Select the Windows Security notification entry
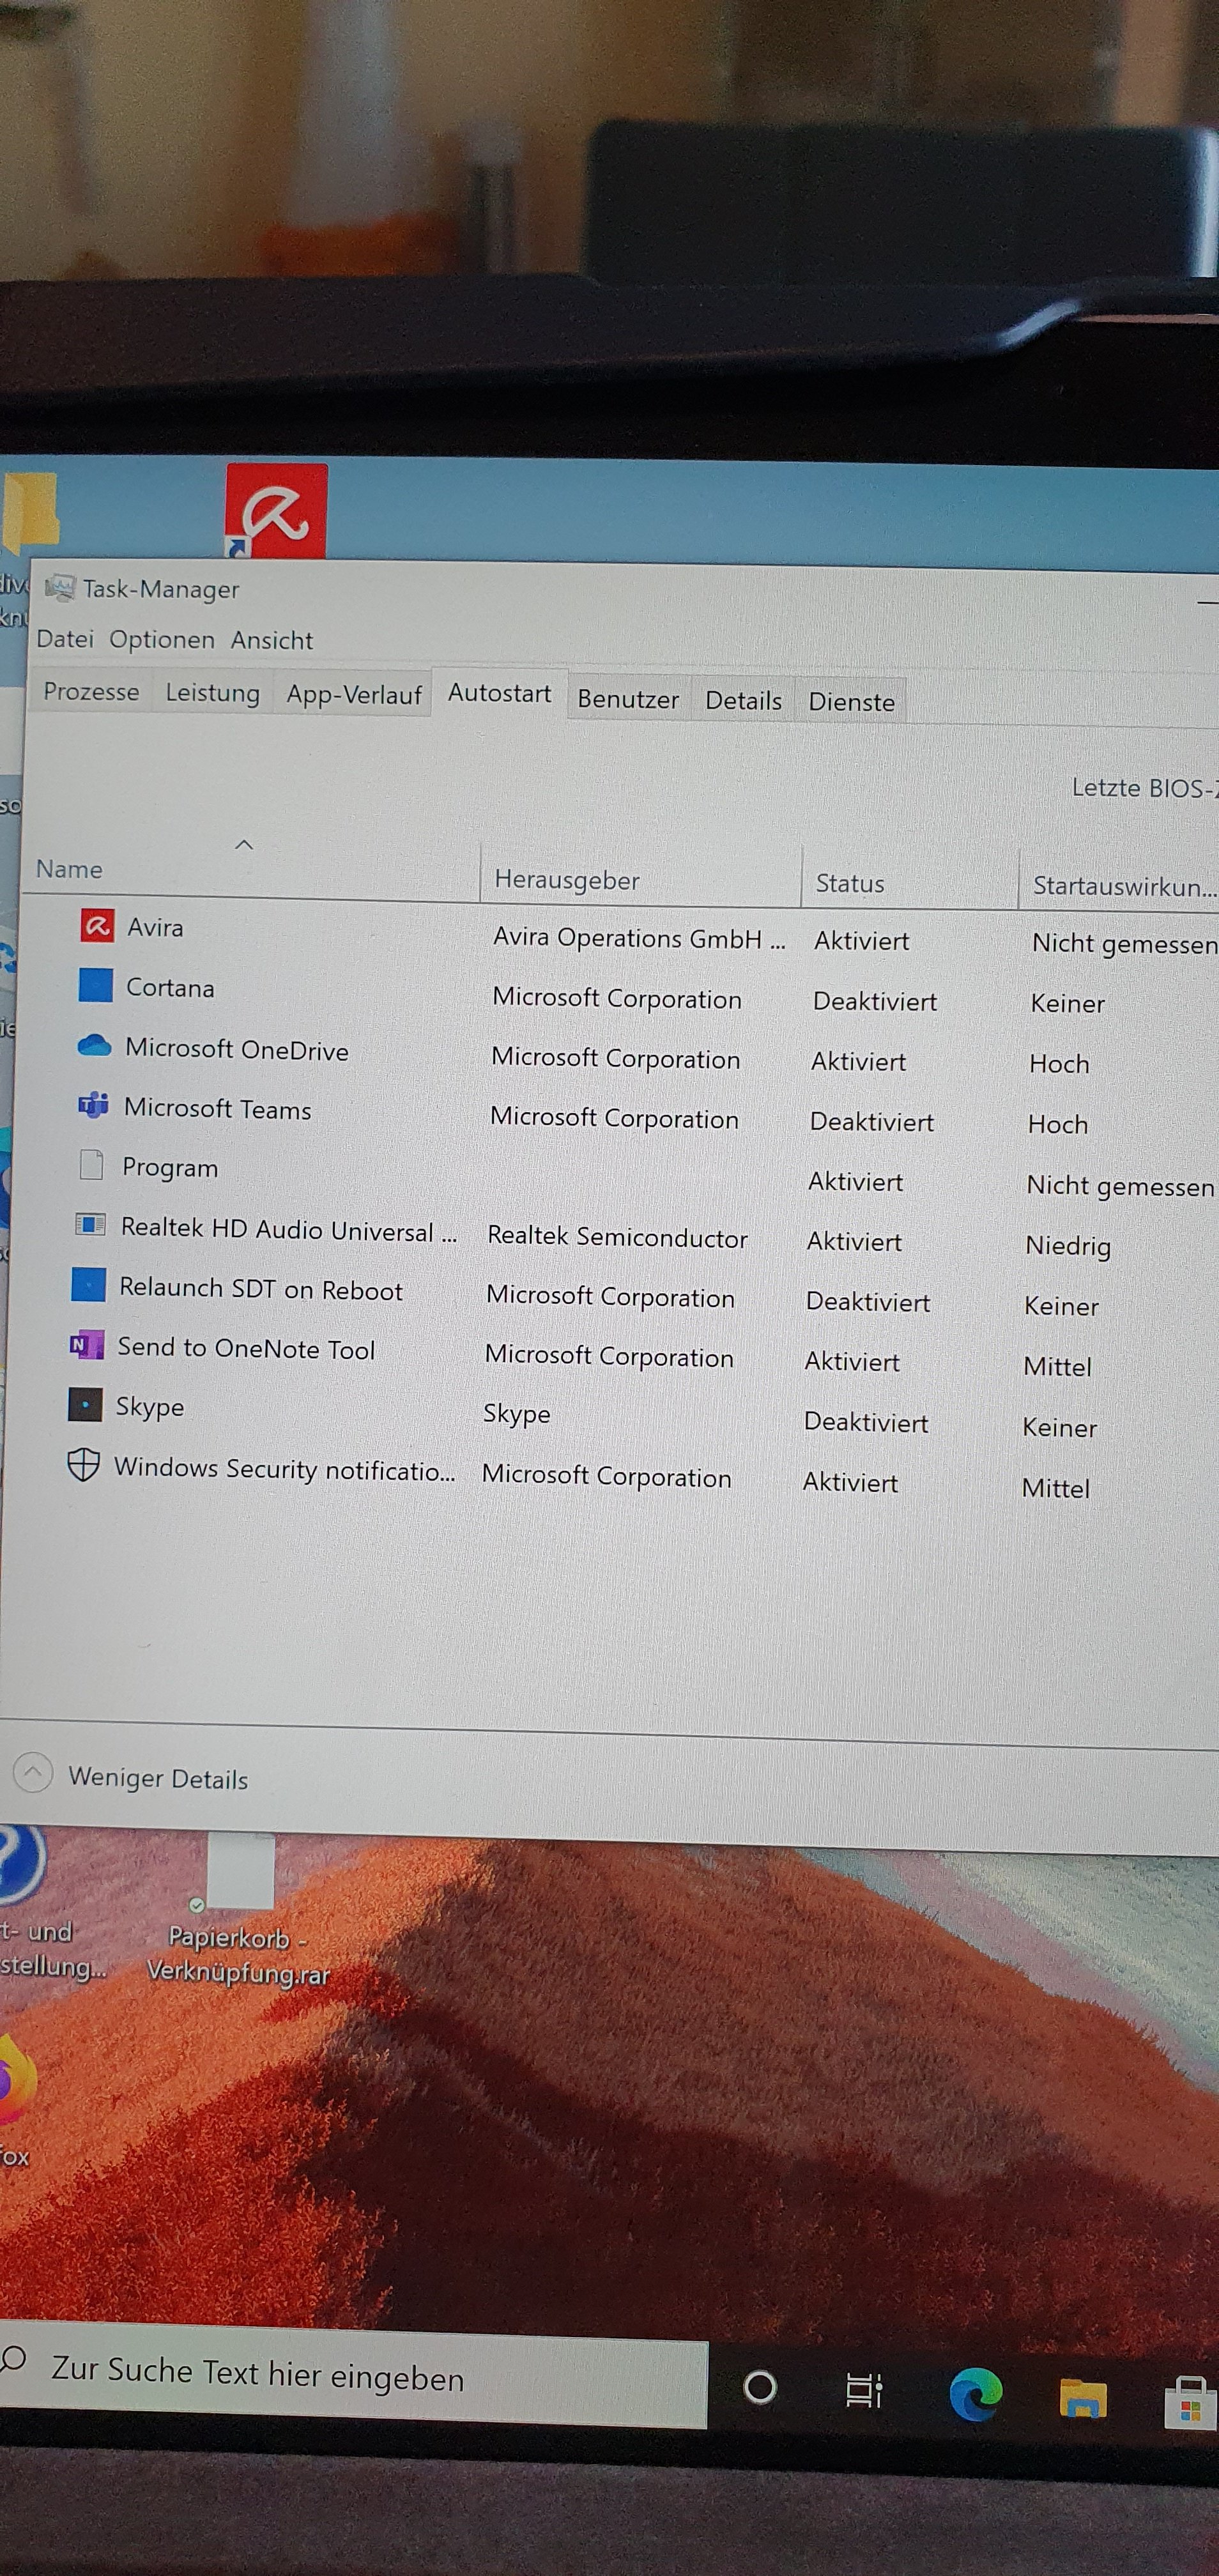The height and width of the screenshot is (2576, 1219). pyautogui.click(x=284, y=1470)
